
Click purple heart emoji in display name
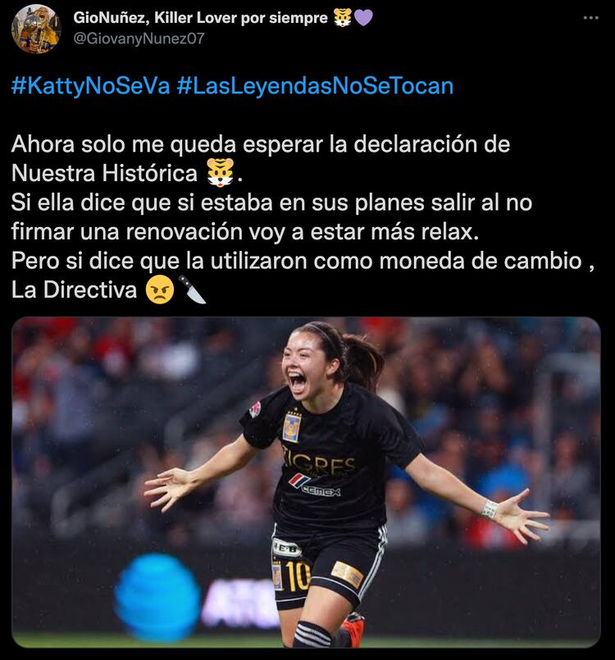pyautogui.click(x=363, y=18)
